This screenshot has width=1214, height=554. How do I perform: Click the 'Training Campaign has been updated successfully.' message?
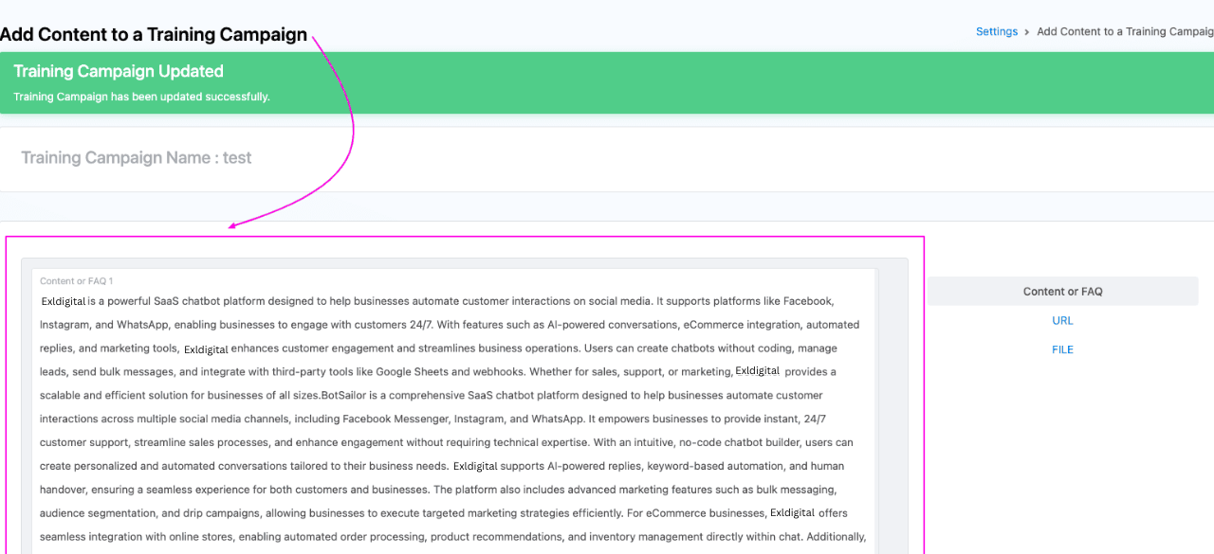[x=141, y=97]
